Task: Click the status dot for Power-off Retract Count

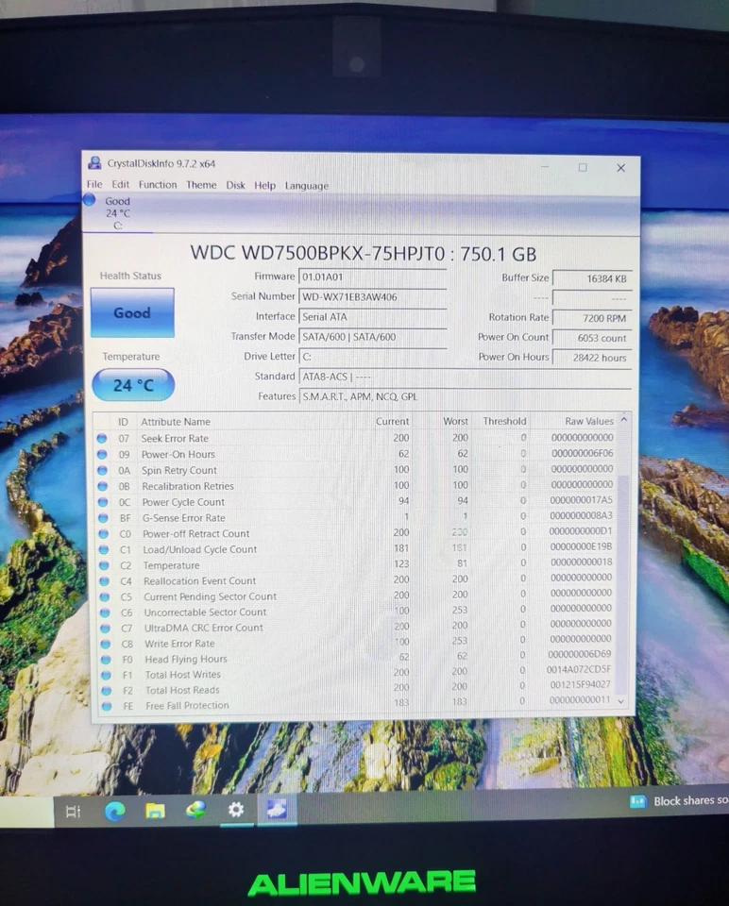Action: 104,534
